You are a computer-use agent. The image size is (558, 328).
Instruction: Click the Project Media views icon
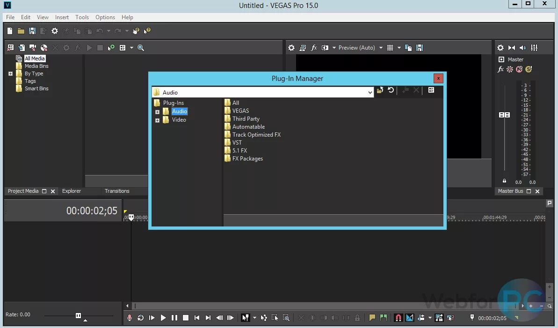pyautogui.click(x=123, y=48)
